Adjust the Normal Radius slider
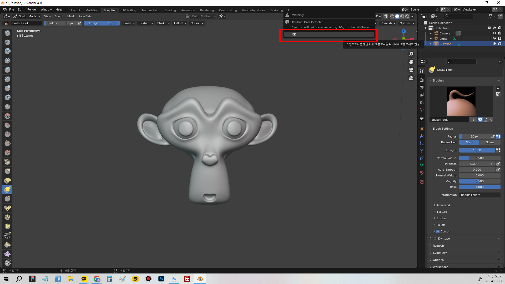The width and height of the screenshot is (505, 284). 480,158
